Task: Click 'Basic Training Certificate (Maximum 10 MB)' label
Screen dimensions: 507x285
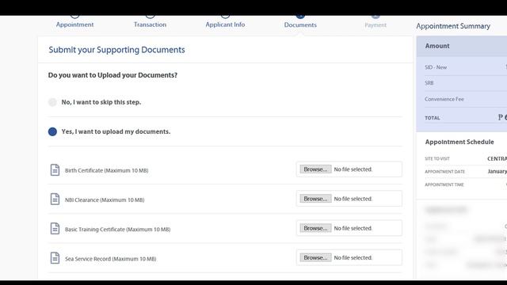Action: 117,229
